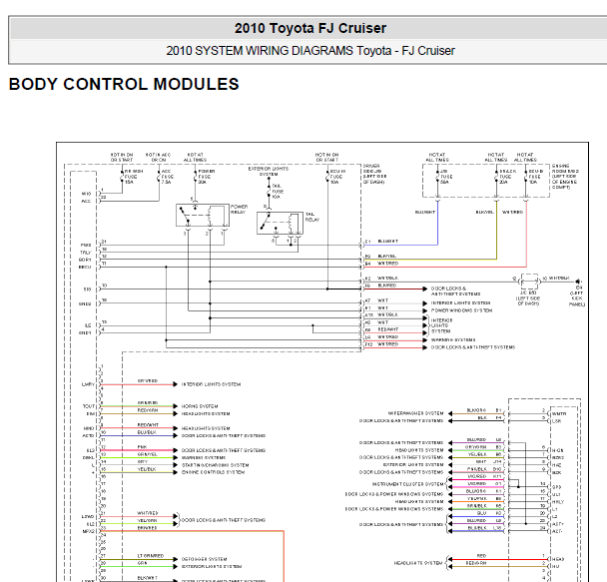This screenshot has height=582, width=607.
Task: Click the ENGINE CONTROLS SYSTEM label
Action: (214, 472)
